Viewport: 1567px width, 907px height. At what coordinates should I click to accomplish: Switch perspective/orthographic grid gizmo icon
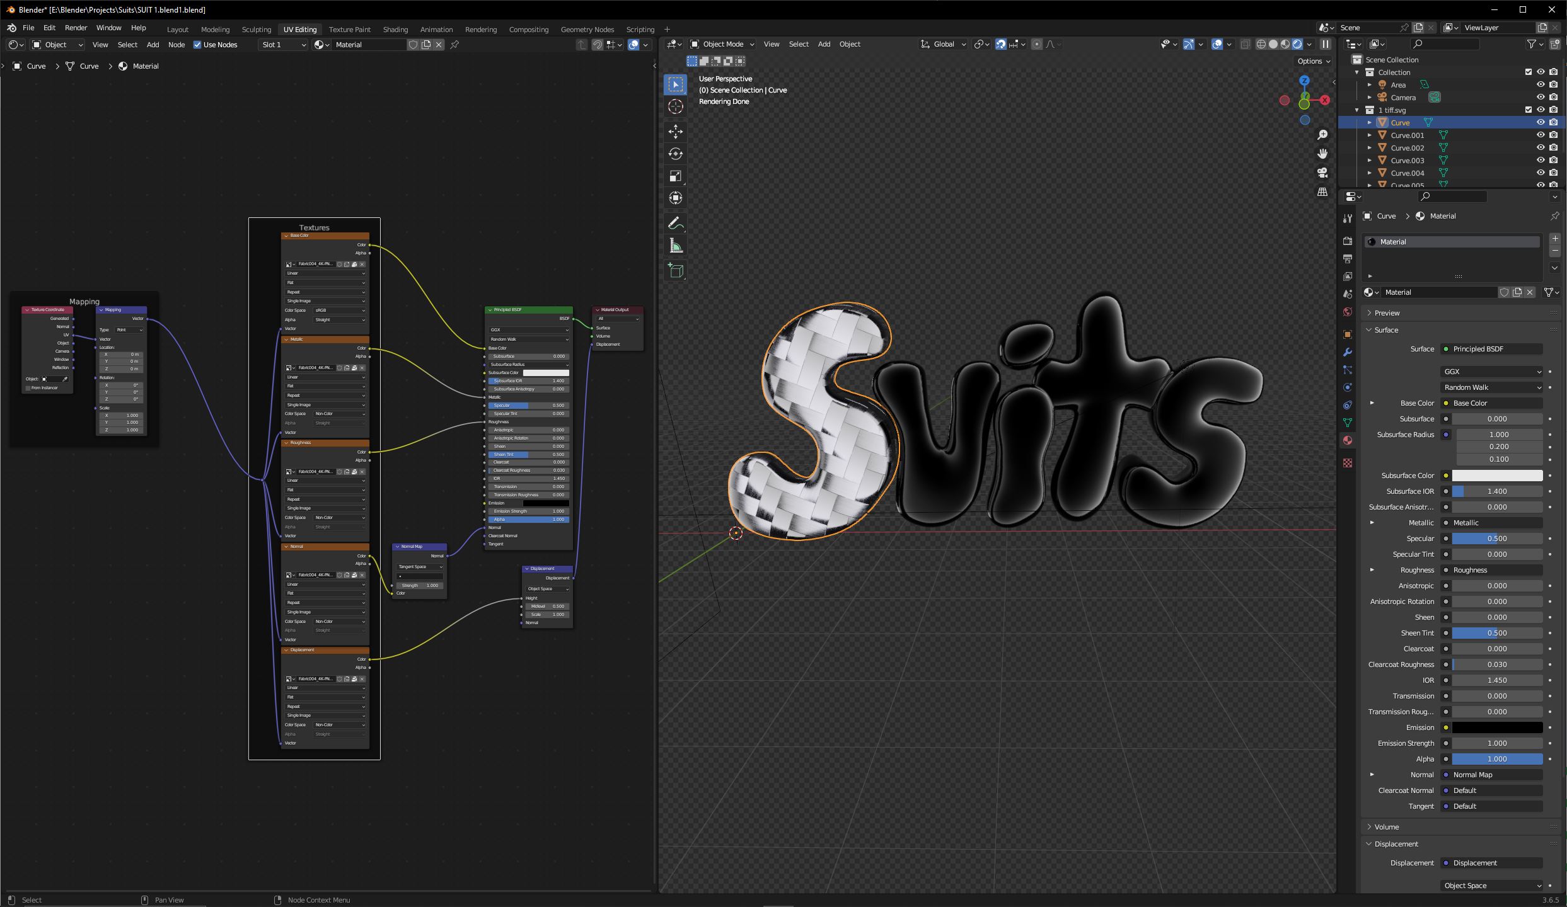click(1322, 191)
